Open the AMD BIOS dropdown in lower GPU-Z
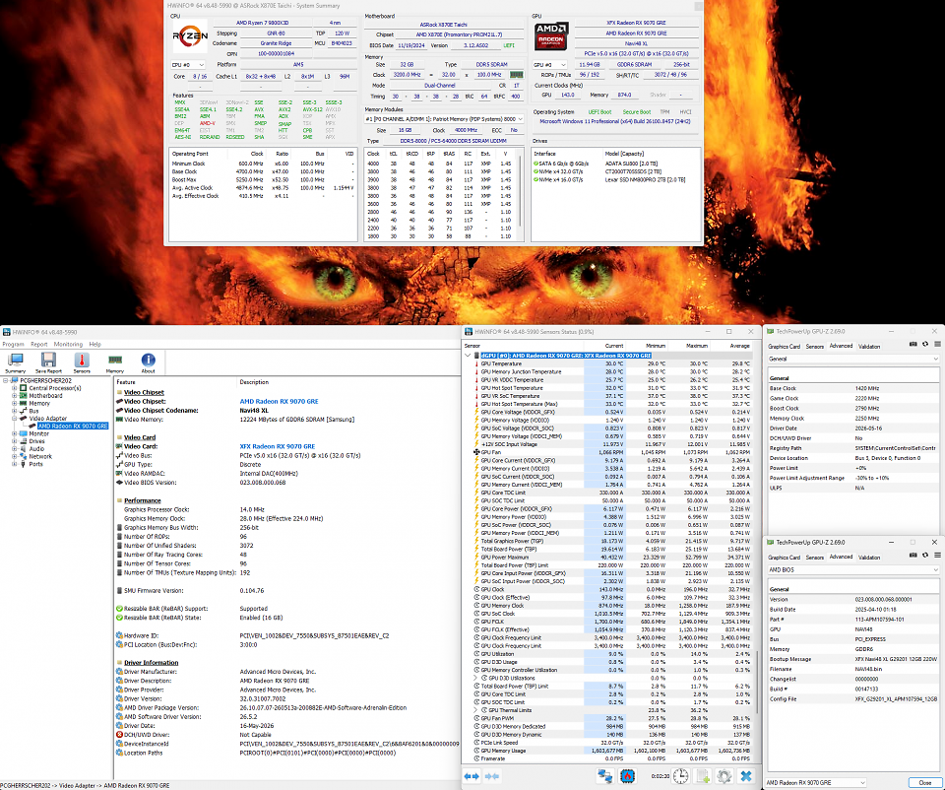Viewport: 945px width, 790px height. pyautogui.click(x=852, y=570)
